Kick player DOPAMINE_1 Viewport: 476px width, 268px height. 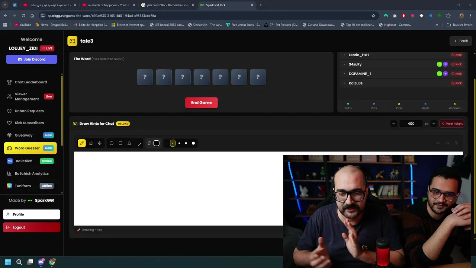point(456,74)
